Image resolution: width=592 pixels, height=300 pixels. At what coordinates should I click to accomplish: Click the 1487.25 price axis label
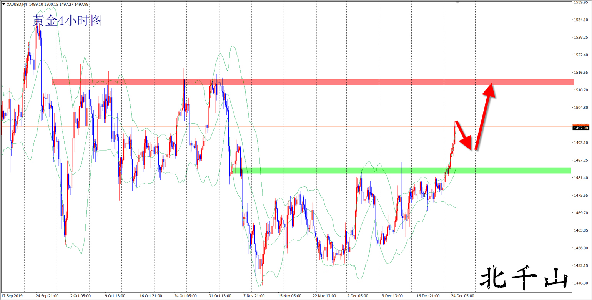click(581, 160)
